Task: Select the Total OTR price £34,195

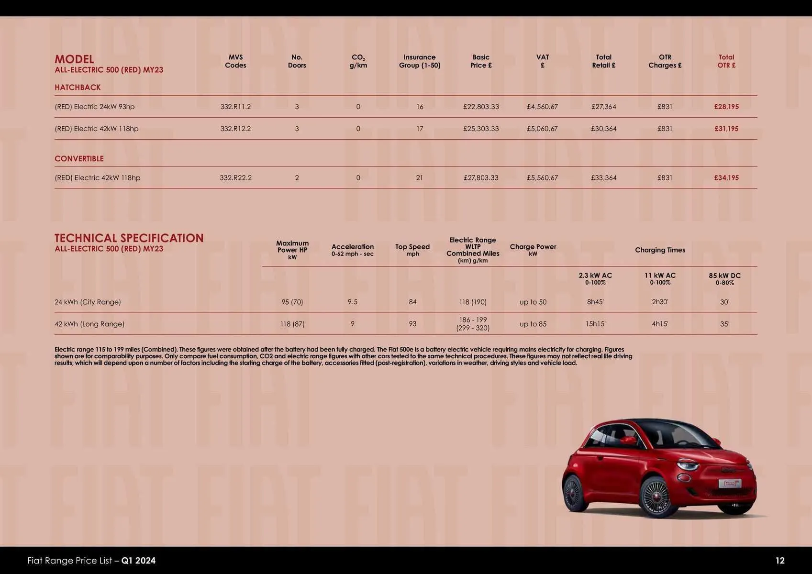Action: point(726,177)
